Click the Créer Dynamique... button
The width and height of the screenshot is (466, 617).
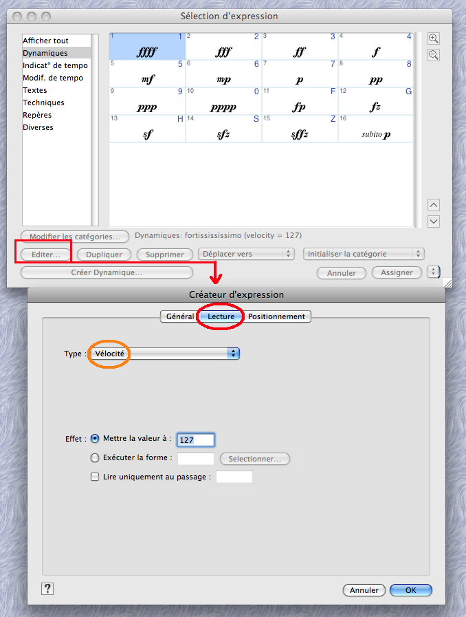pos(107,272)
